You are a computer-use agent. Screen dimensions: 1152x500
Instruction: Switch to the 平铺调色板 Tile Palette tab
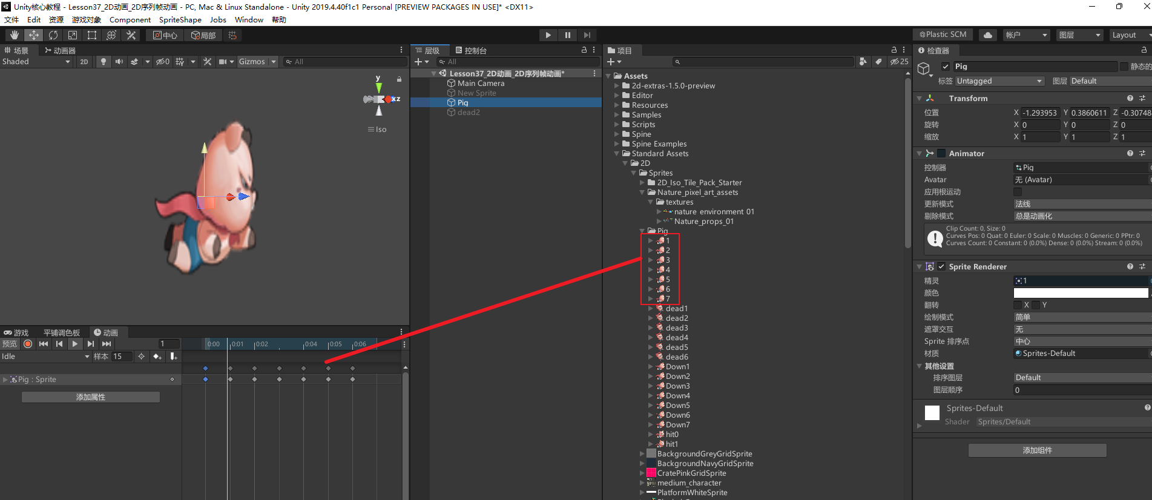pyautogui.click(x=61, y=332)
